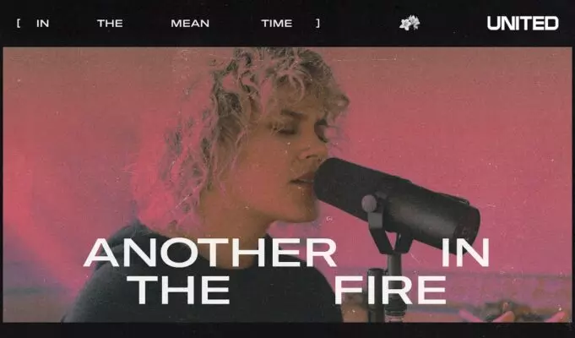This screenshot has width=575, height=338.
Task: Click the large title word THE
Action: coord(178,290)
